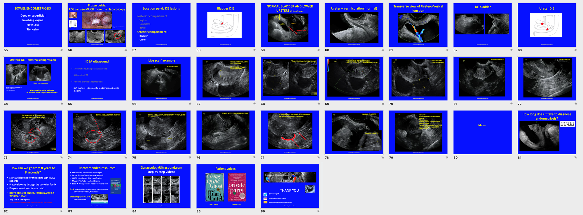
Task: Click the transition star for slide 79
Action: click(447, 158)
